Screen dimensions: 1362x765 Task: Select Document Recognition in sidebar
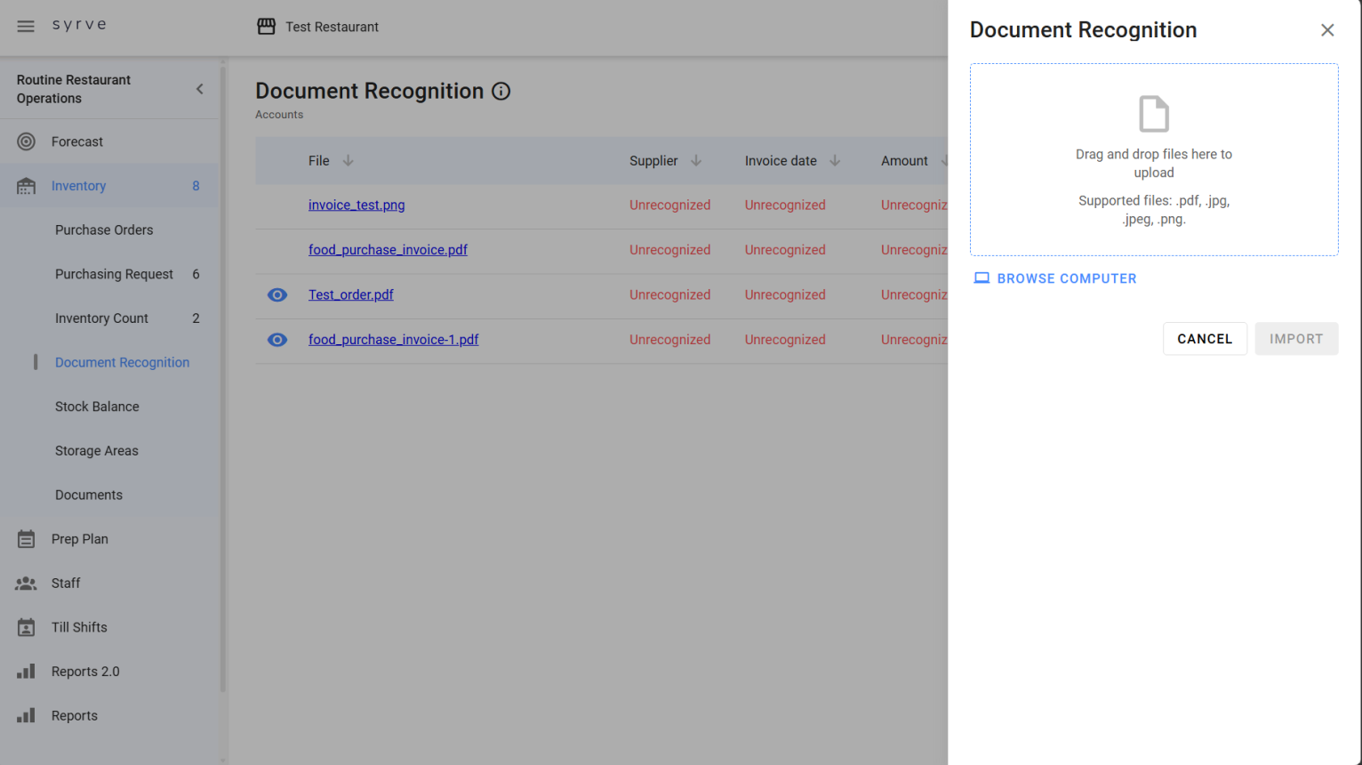pyautogui.click(x=122, y=362)
